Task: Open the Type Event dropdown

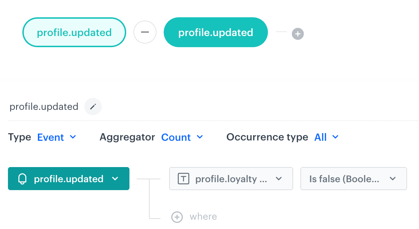Action: coord(57,137)
